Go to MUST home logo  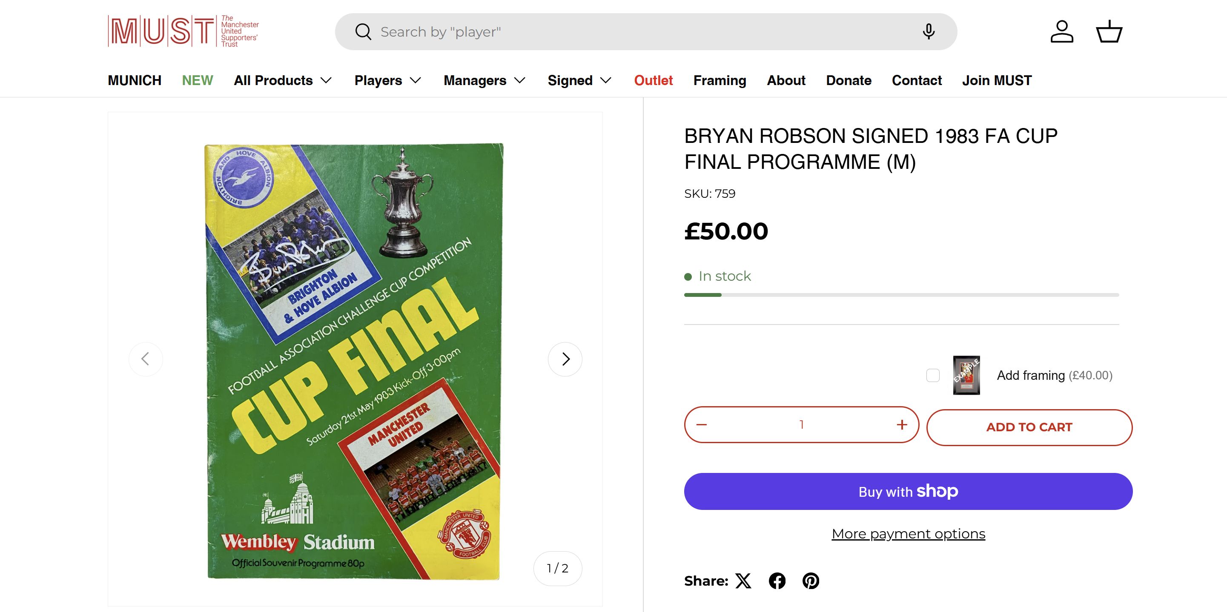point(183,31)
